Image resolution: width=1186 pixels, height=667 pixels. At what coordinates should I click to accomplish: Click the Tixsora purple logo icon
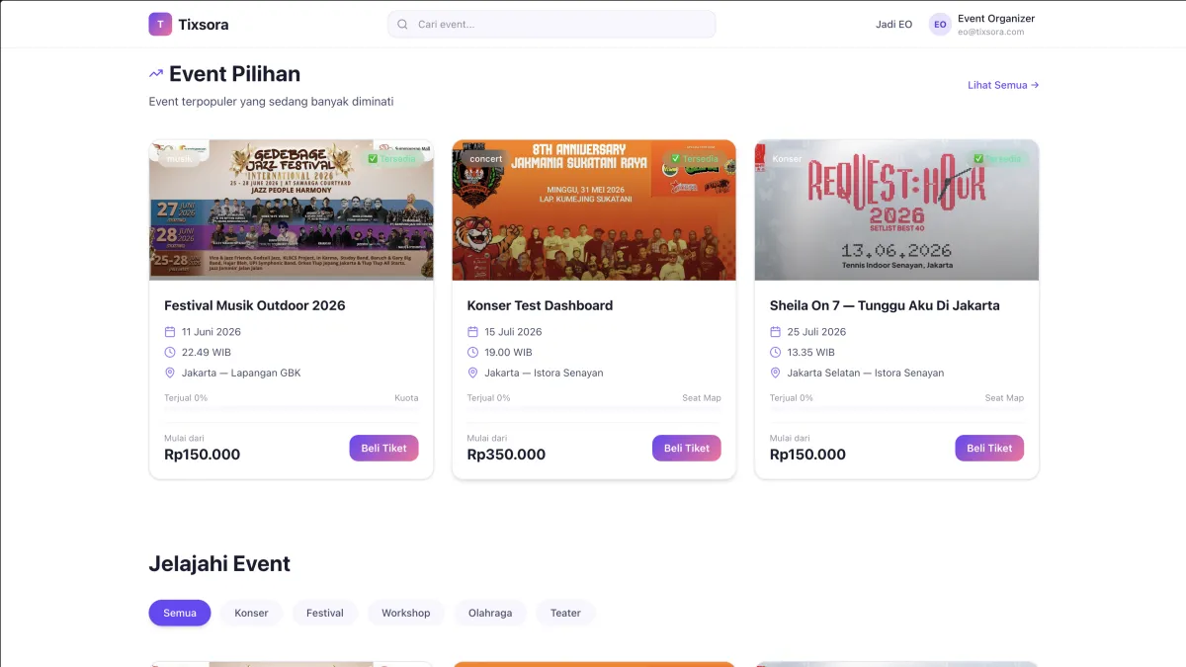click(x=160, y=24)
